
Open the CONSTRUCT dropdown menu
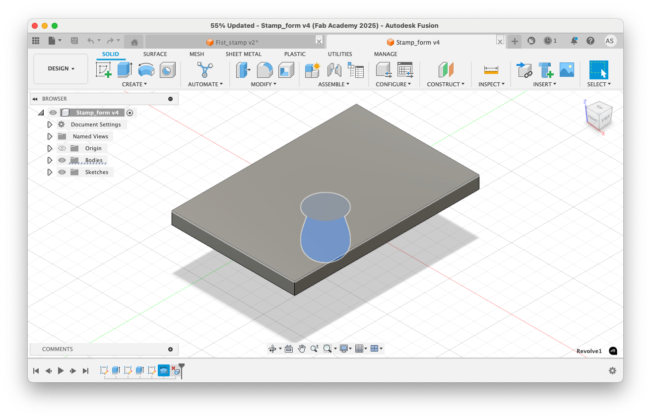(x=446, y=84)
